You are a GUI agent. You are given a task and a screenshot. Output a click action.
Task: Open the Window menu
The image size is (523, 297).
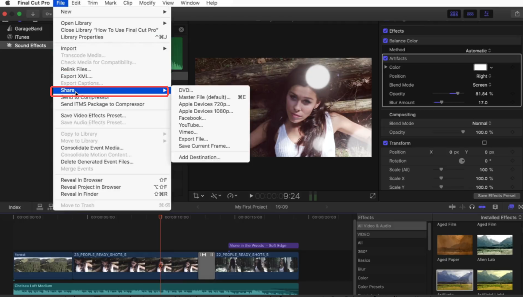pyautogui.click(x=190, y=3)
